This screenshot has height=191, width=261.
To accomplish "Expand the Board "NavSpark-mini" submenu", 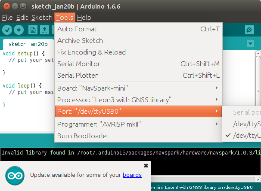I will tap(138, 88).
